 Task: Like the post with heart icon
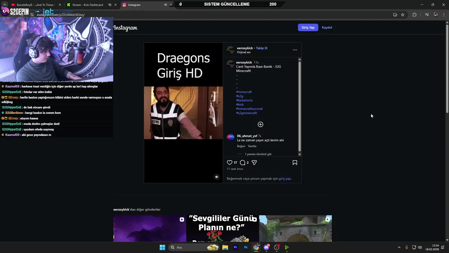[x=229, y=163]
